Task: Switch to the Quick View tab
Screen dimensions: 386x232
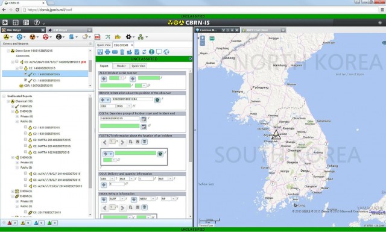Action: (104, 45)
